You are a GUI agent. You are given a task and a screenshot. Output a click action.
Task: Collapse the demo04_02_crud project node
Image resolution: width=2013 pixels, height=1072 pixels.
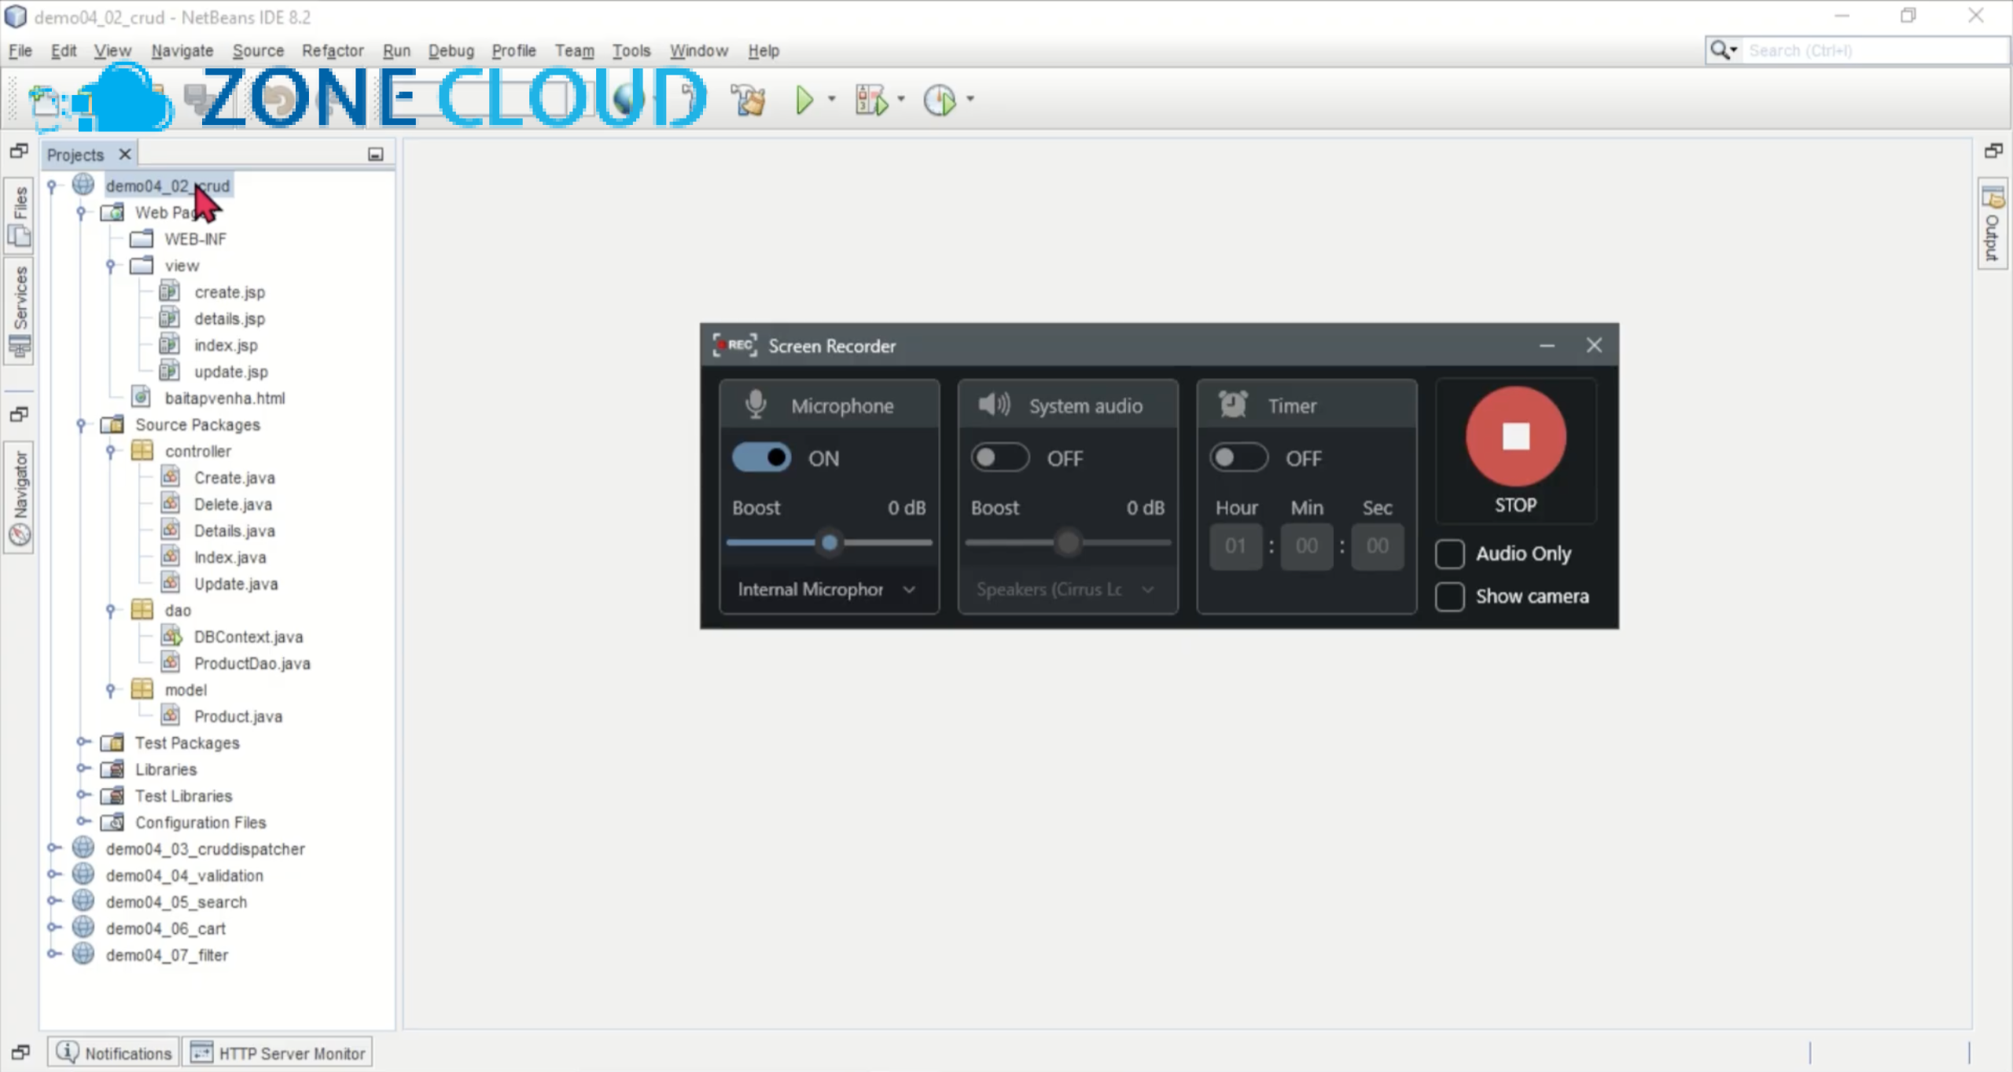tap(52, 185)
